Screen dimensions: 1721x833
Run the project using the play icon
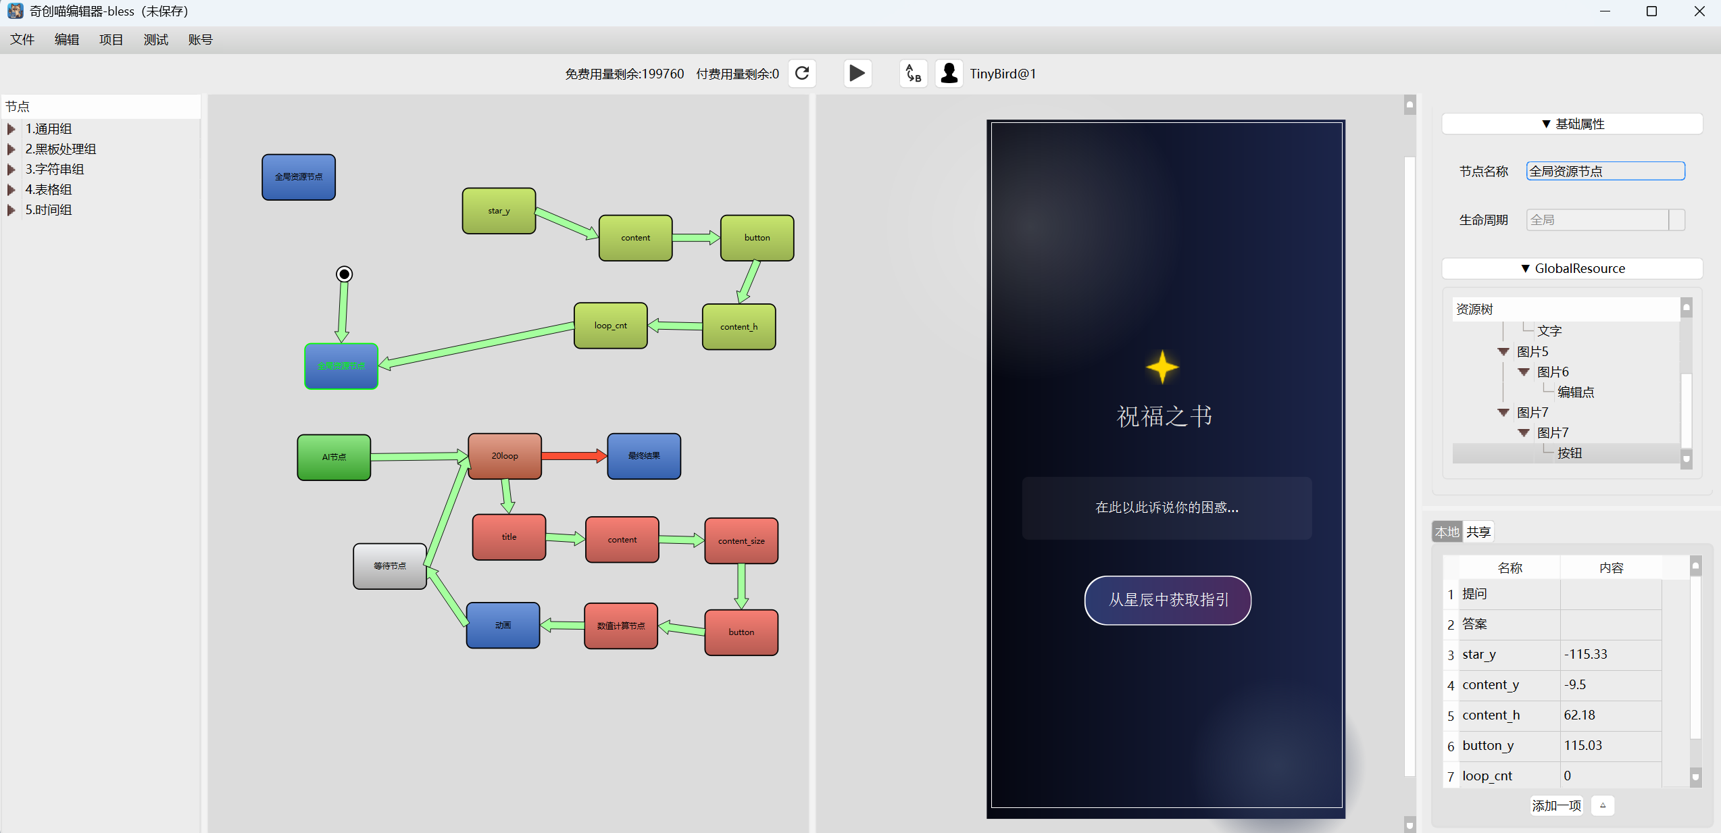[857, 74]
